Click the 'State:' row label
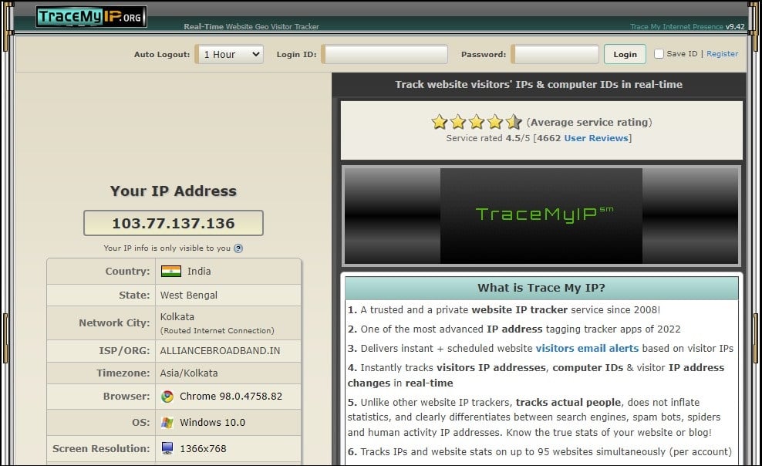Viewport: 762px width, 466px height. coord(135,295)
